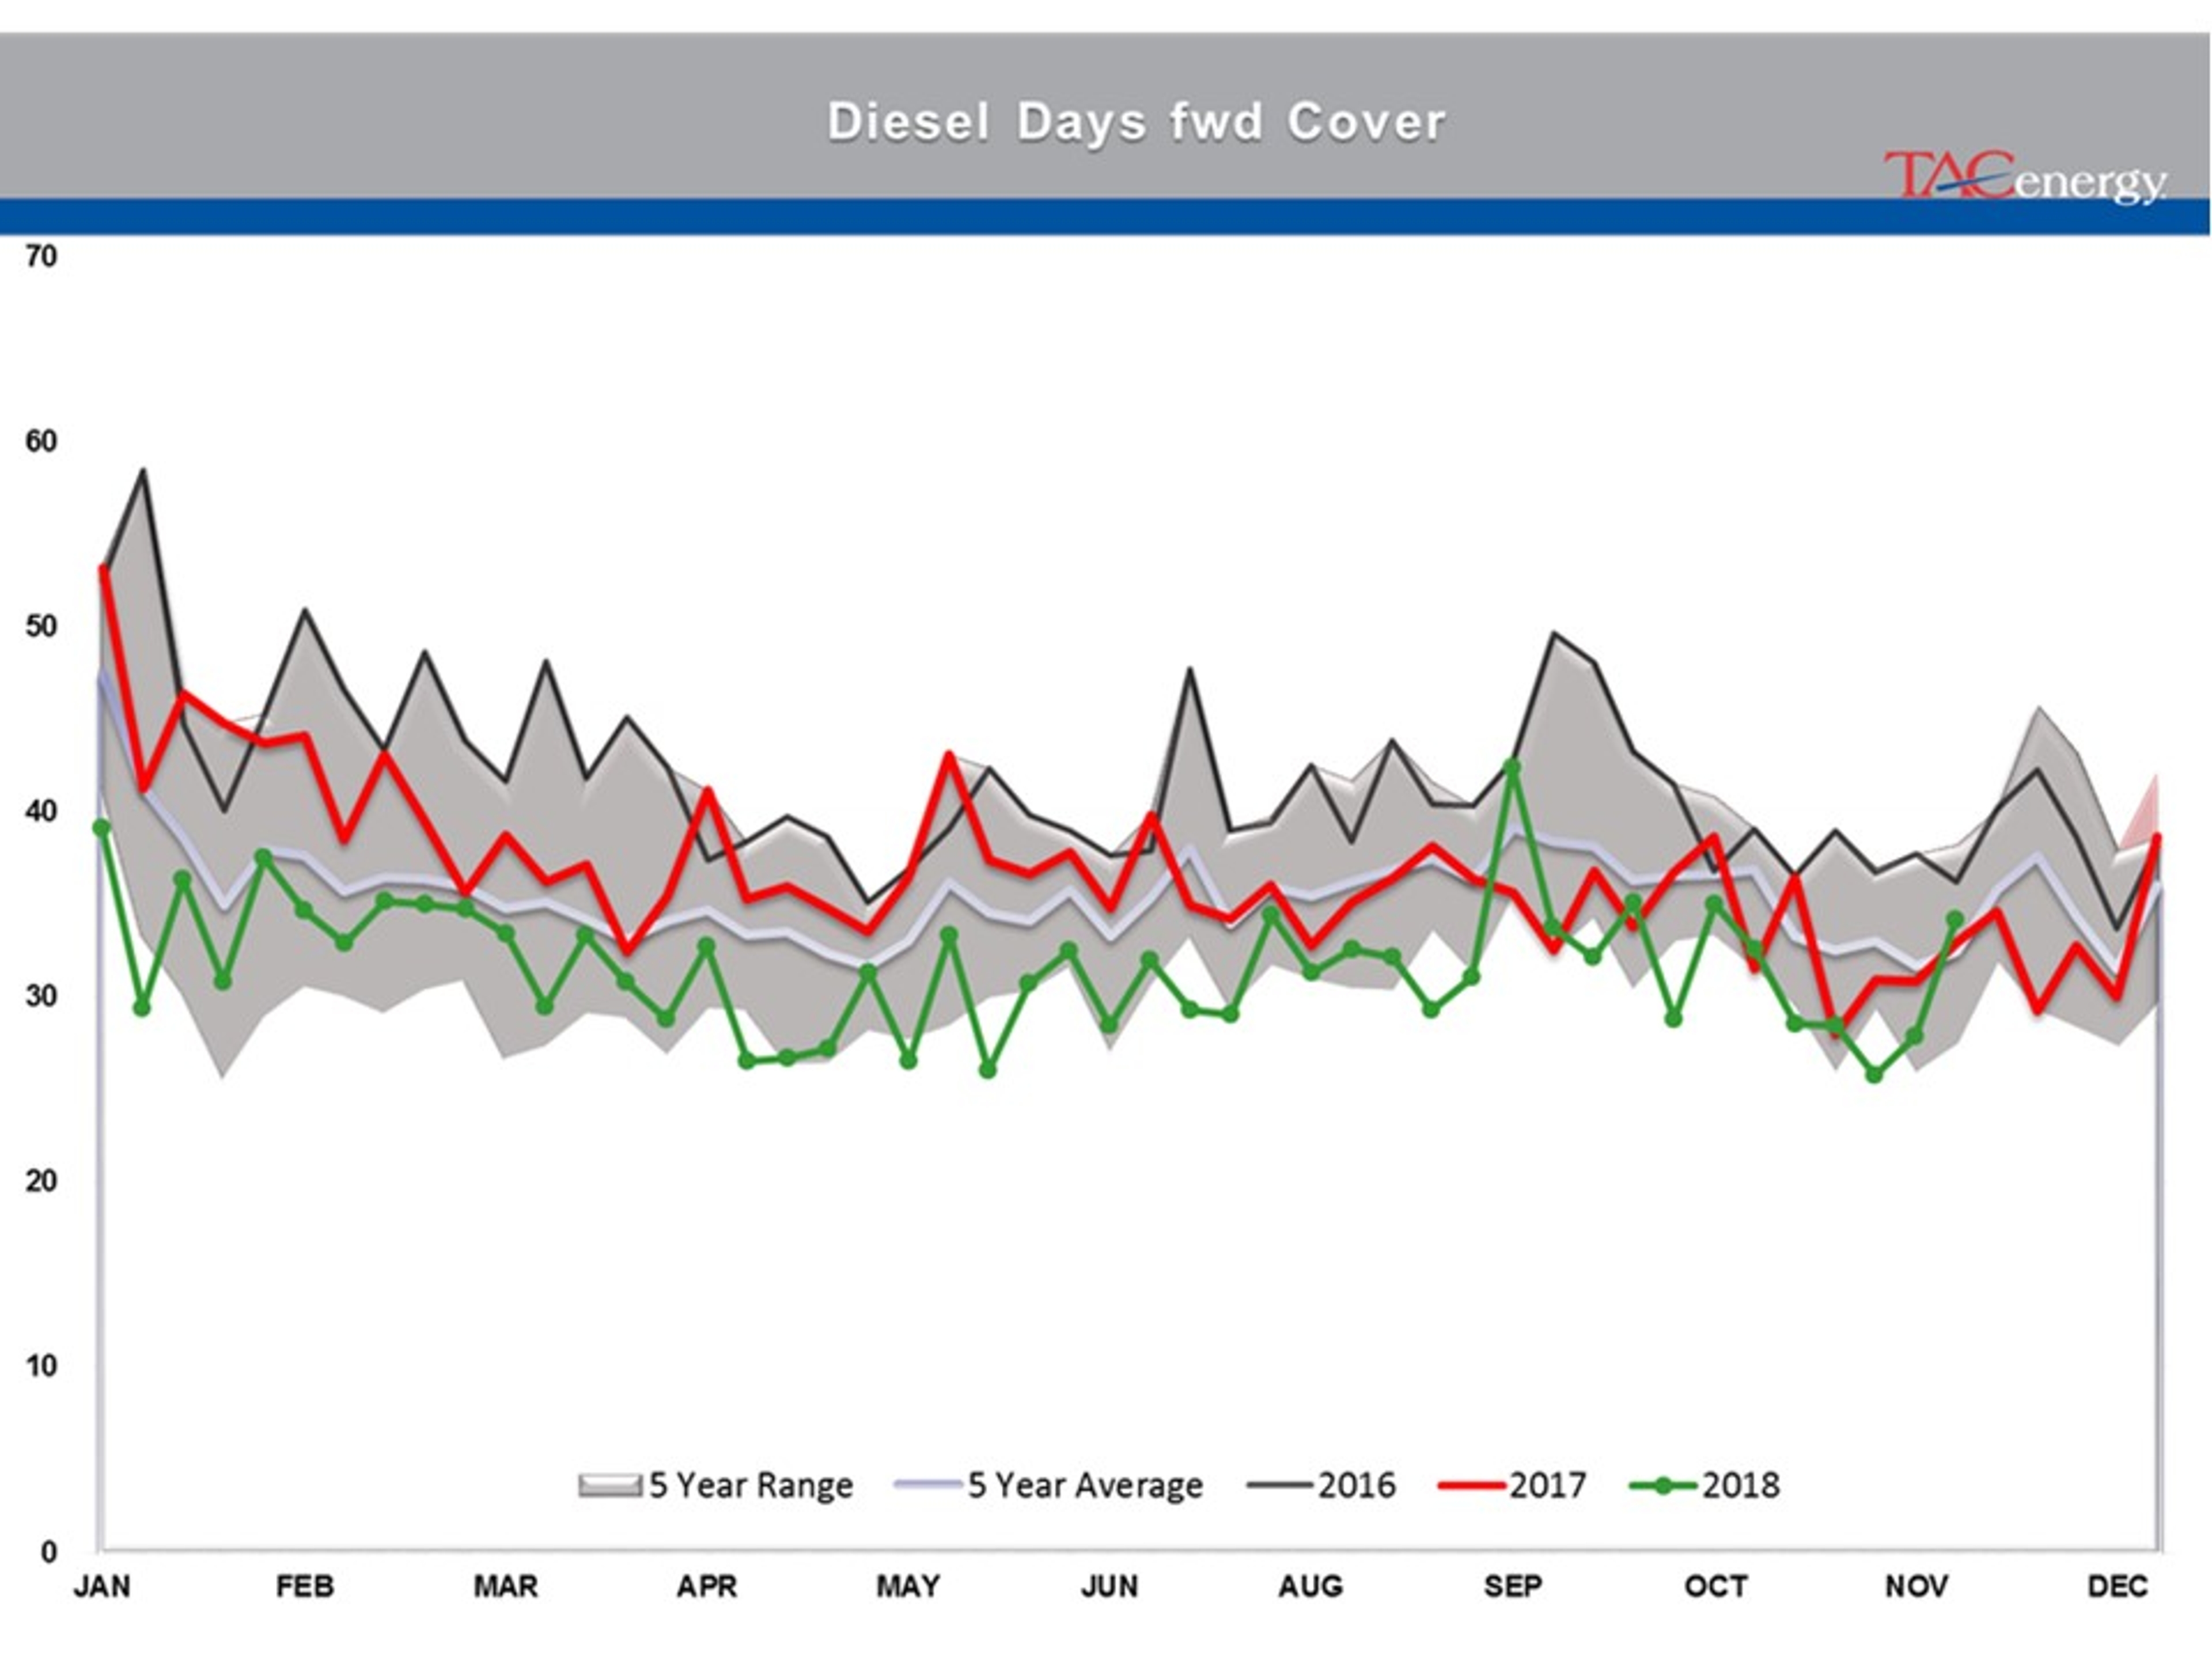Click the 50 value on y-axis
Image resolution: width=2212 pixels, height=1659 pixels.
tap(42, 627)
